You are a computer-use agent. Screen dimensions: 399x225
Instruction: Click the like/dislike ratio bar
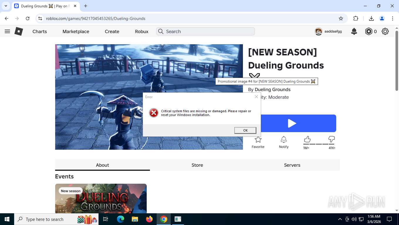coord(319,144)
